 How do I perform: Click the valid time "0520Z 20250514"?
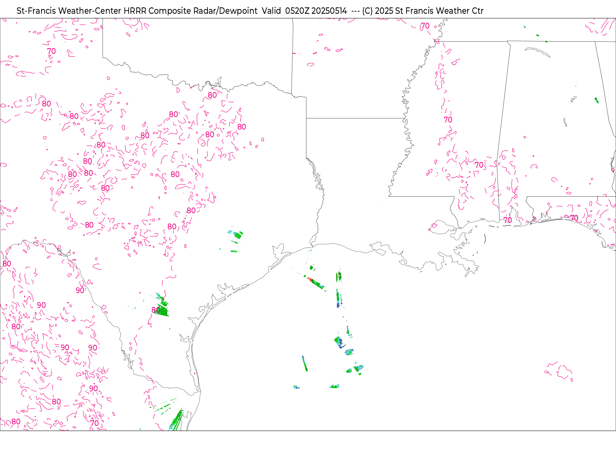(316, 11)
